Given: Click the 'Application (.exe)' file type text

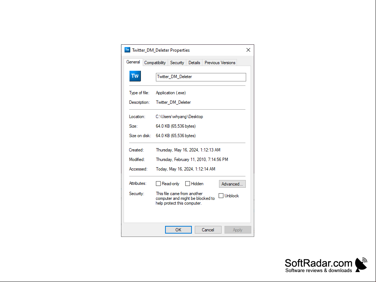Looking at the screenshot, I should click(171, 93).
